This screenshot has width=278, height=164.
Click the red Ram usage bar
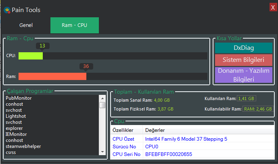point(52,76)
